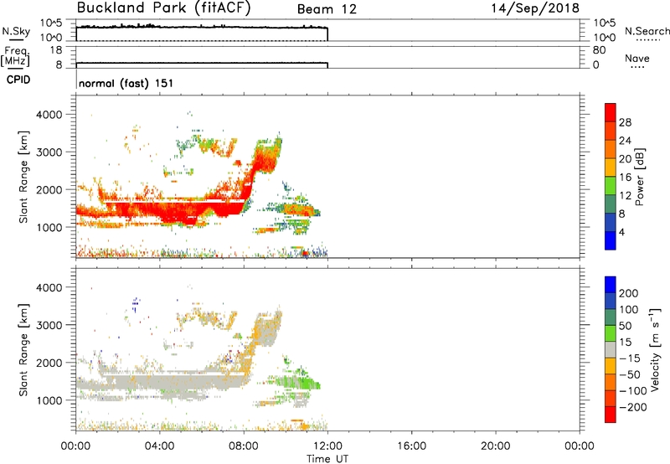Screen dimensions: 670x464
Task: Click the Time UT axis label
Action: (327, 459)
